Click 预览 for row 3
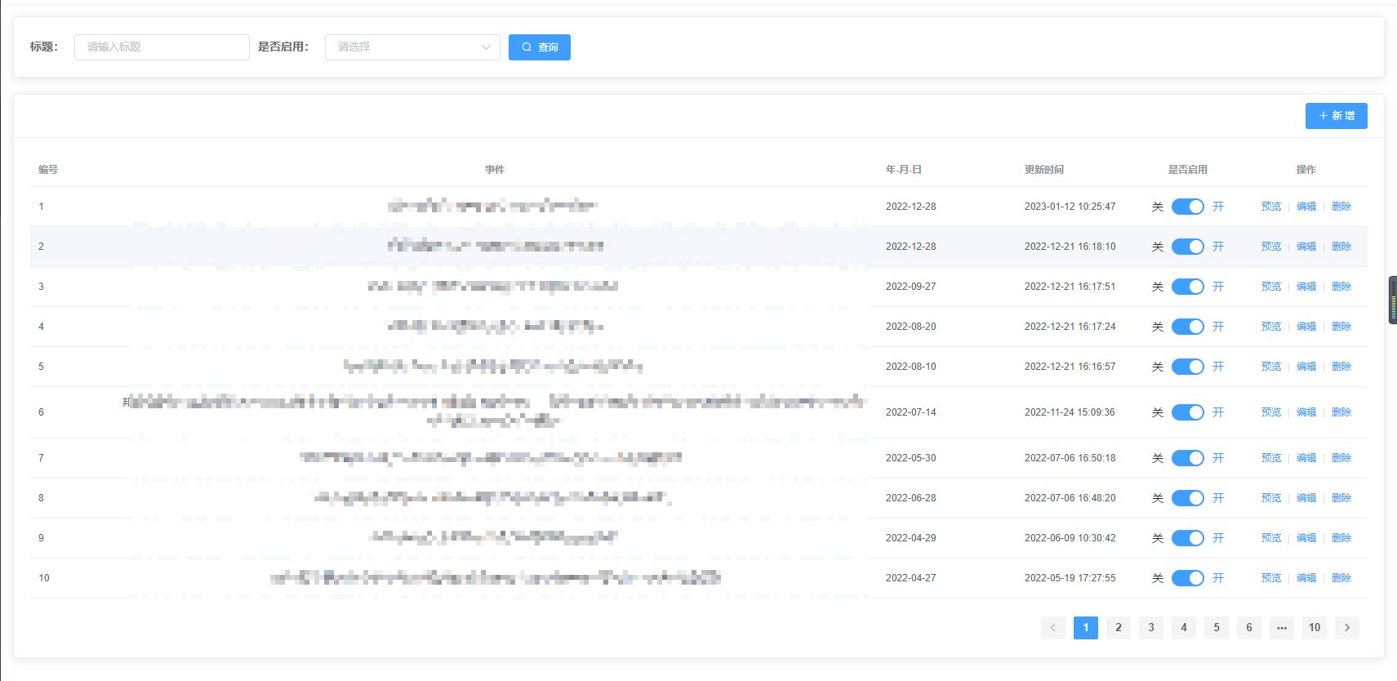The width and height of the screenshot is (1397, 681). pyautogui.click(x=1271, y=287)
